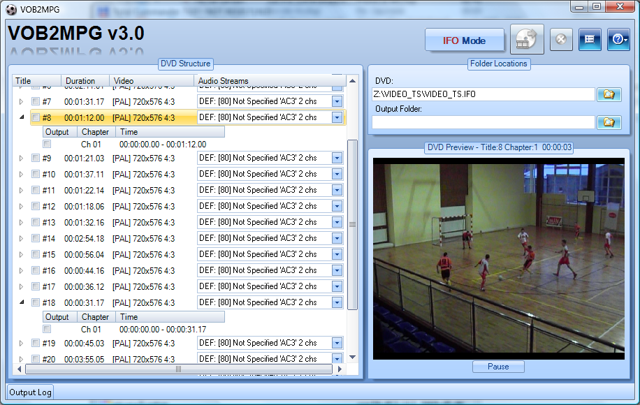
Task: Select the title #15 row duration 00:00:56.04
Action: tap(84, 254)
